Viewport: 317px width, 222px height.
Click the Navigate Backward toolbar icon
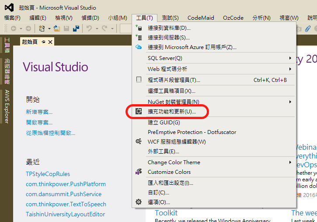click(x=14, y=28)
